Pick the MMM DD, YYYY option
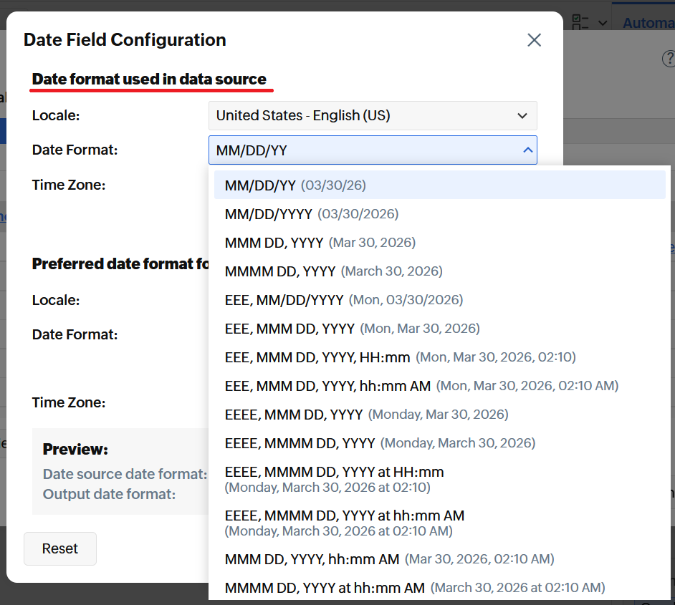Screen dimensions: 675x605 (274, 243)
